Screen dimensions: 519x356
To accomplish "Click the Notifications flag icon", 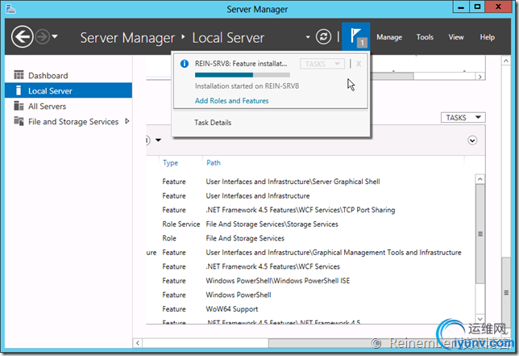I will 356,36.
